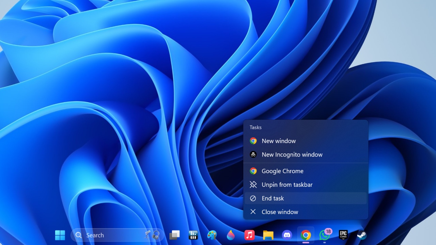436x245 pixels.
Task: Choose End task from the context menu
Action: (x=272, y=198)
